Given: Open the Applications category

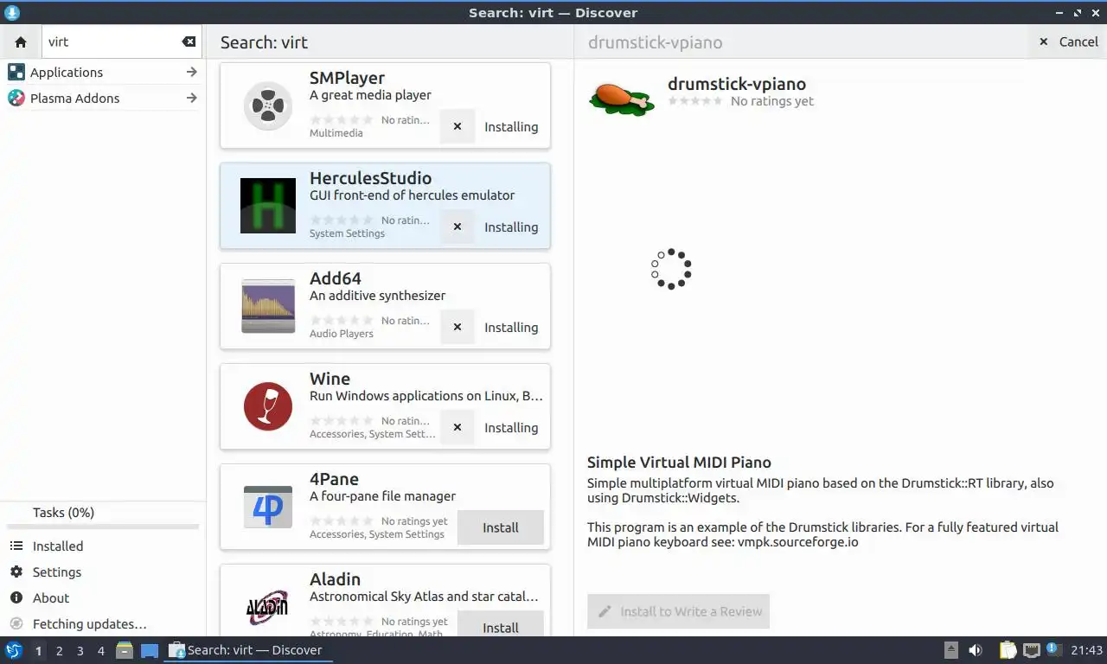Looking at the screenshot, I should click(x=103, y=73).
